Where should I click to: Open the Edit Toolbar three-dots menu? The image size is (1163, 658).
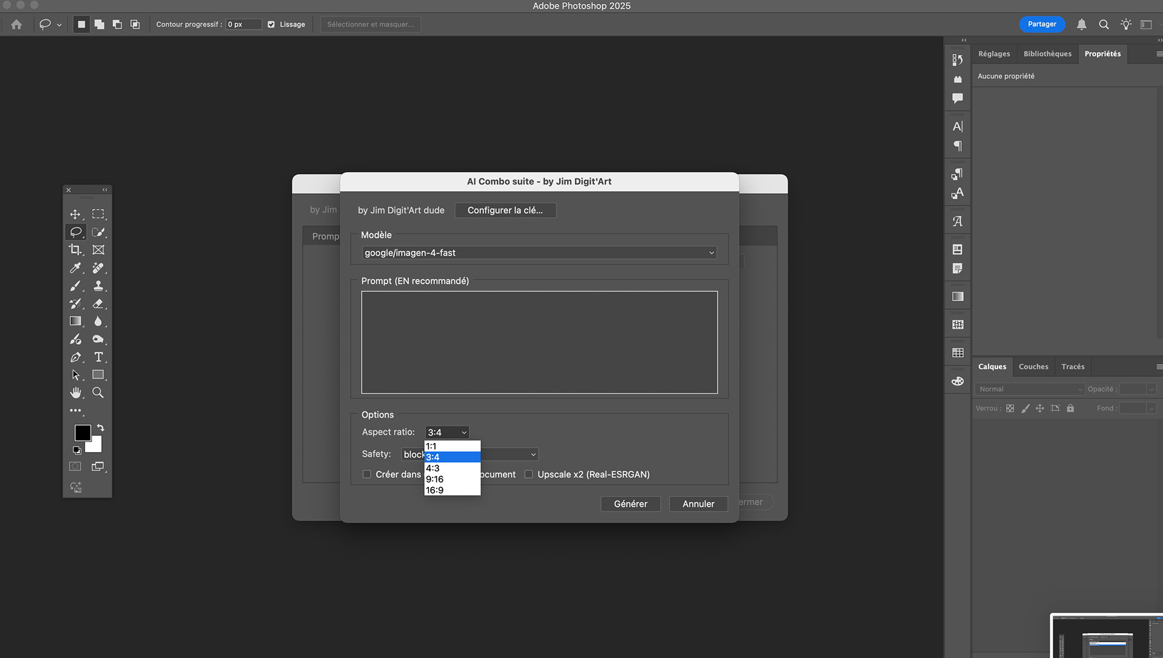(75, 410)
